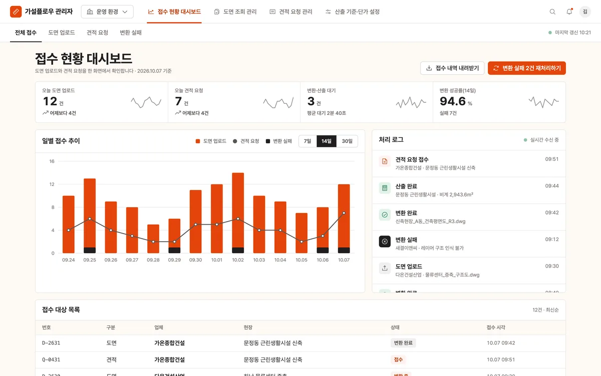Open the 오늘 견적 요청 stat card

[x=234, y=102]
